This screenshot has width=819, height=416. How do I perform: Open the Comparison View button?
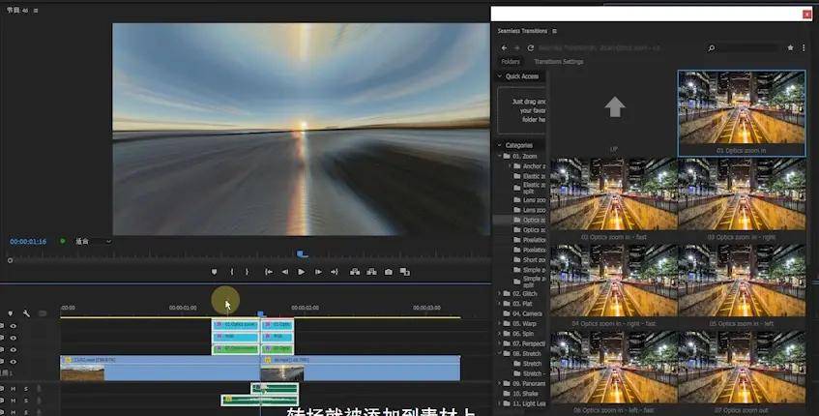pyautogui.click(x=405, y=272)
